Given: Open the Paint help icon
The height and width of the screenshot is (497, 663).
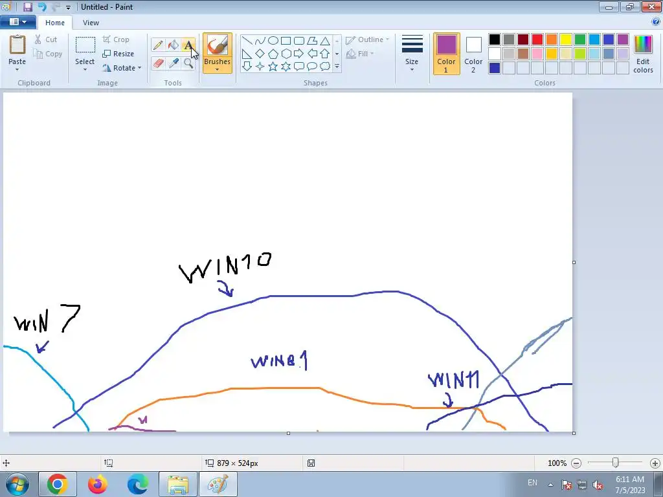Looking at the screenshot, I should point(656,22).
